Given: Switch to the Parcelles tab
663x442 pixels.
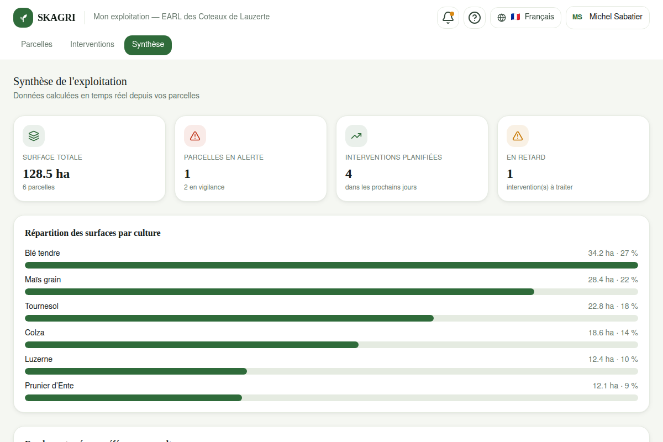Looking at the screenshot, I should (37, 45).
